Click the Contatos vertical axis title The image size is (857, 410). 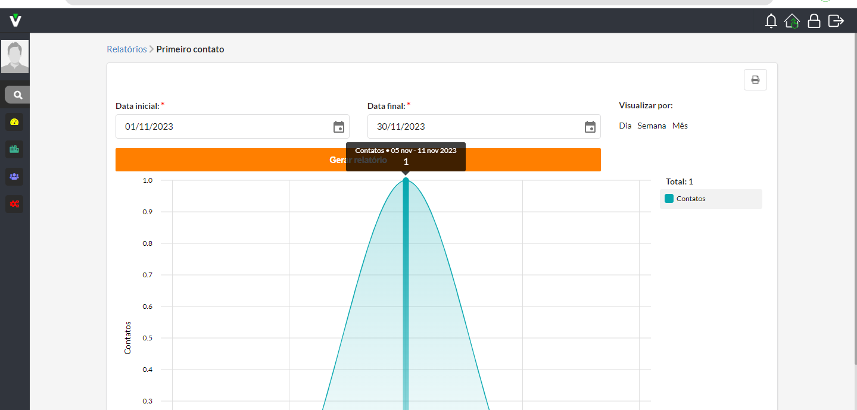[127, 338]
